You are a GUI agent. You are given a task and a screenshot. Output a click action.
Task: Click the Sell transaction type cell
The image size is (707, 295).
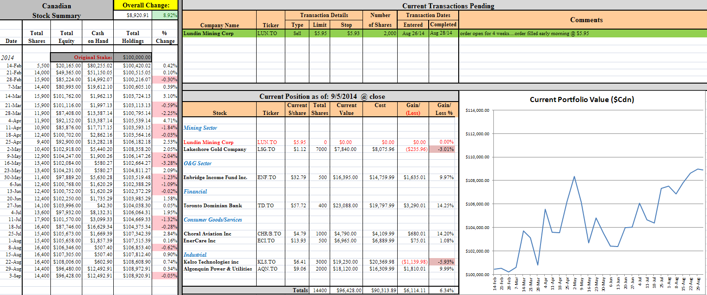(297, 33)
